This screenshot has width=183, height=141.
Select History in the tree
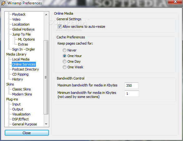[x=17, y=79]
